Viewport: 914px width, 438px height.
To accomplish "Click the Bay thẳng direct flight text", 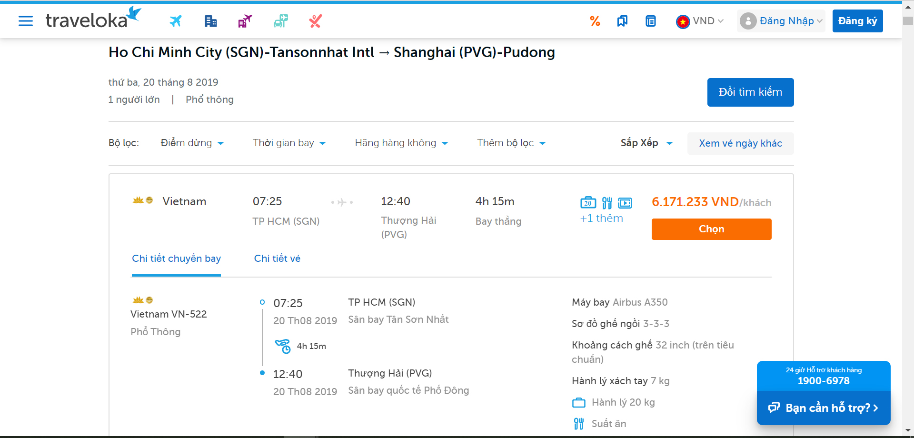I will pos(498,221).
